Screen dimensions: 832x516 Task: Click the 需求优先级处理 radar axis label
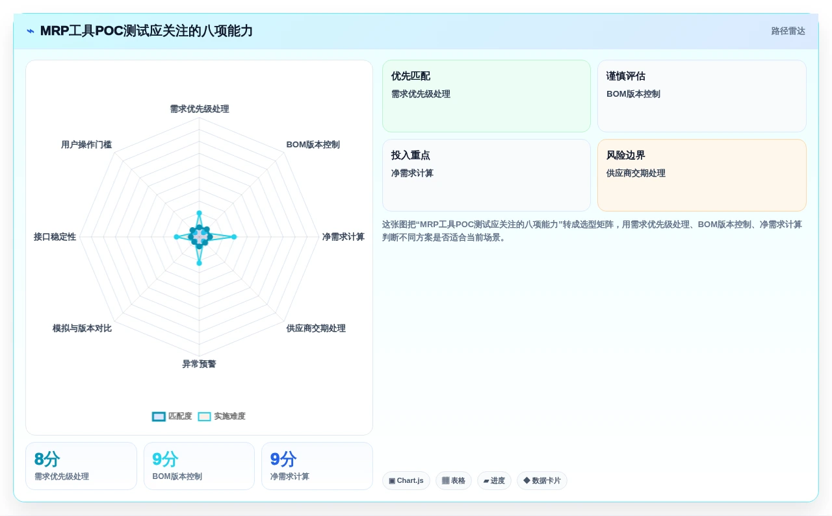click(200, 109)
